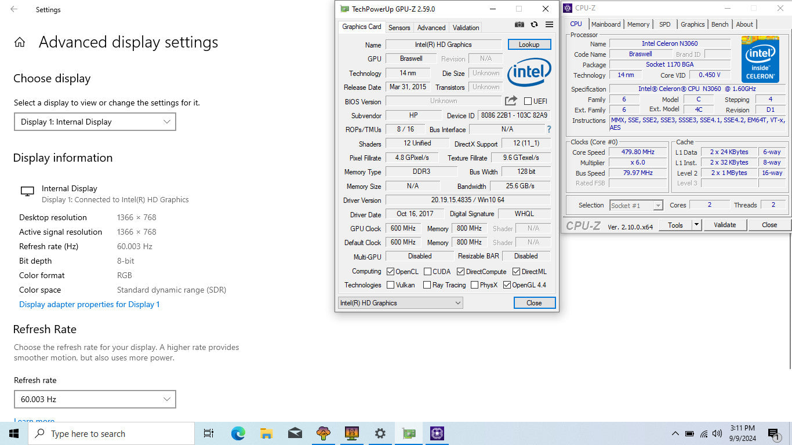Viewport: 792px width, 445px height.
Task: Click the Validate button in CPU-Z
Action: 725,225
